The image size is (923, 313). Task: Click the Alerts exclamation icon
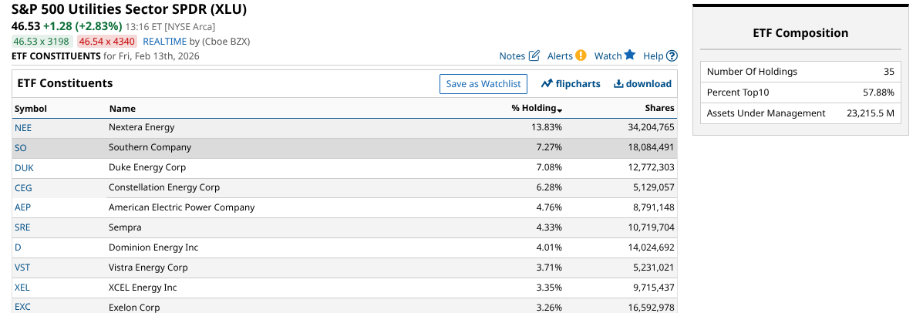tap(581, 56)
